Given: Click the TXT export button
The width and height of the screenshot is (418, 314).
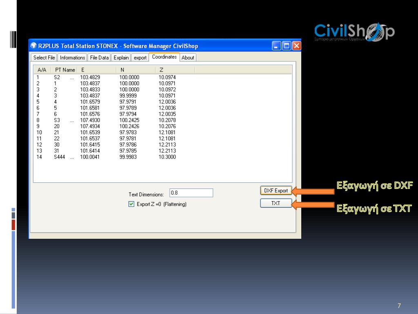Looking at the screenshot, I should pos(276,203).
